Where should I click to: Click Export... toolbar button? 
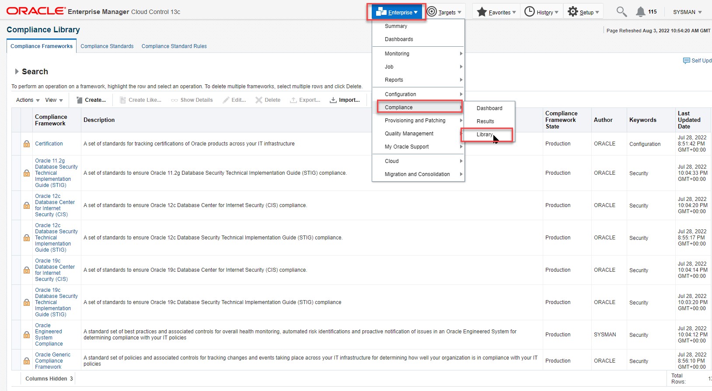pyautogui.click(x=305, y=100)
